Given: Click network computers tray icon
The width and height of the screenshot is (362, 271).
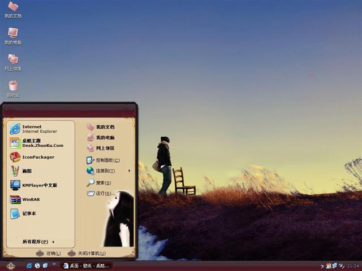Looking at the screenshot, I should (334, 266).
